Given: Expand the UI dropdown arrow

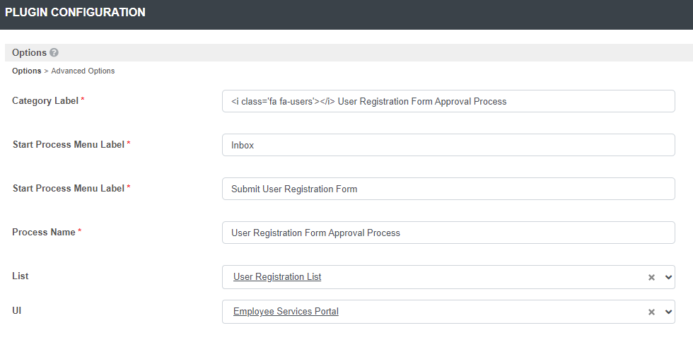Looking at the screenshot, I should [668, 312].
